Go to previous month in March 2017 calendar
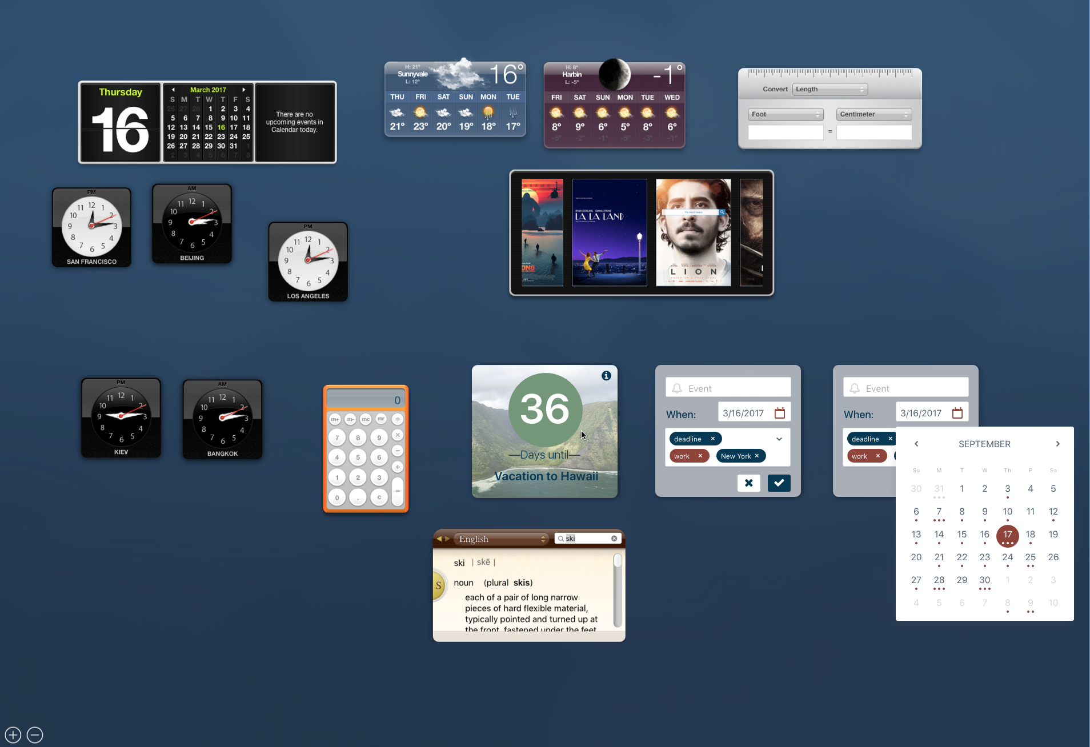The width and height of the screenshot is (1090, 747). (x=173, y=90)
